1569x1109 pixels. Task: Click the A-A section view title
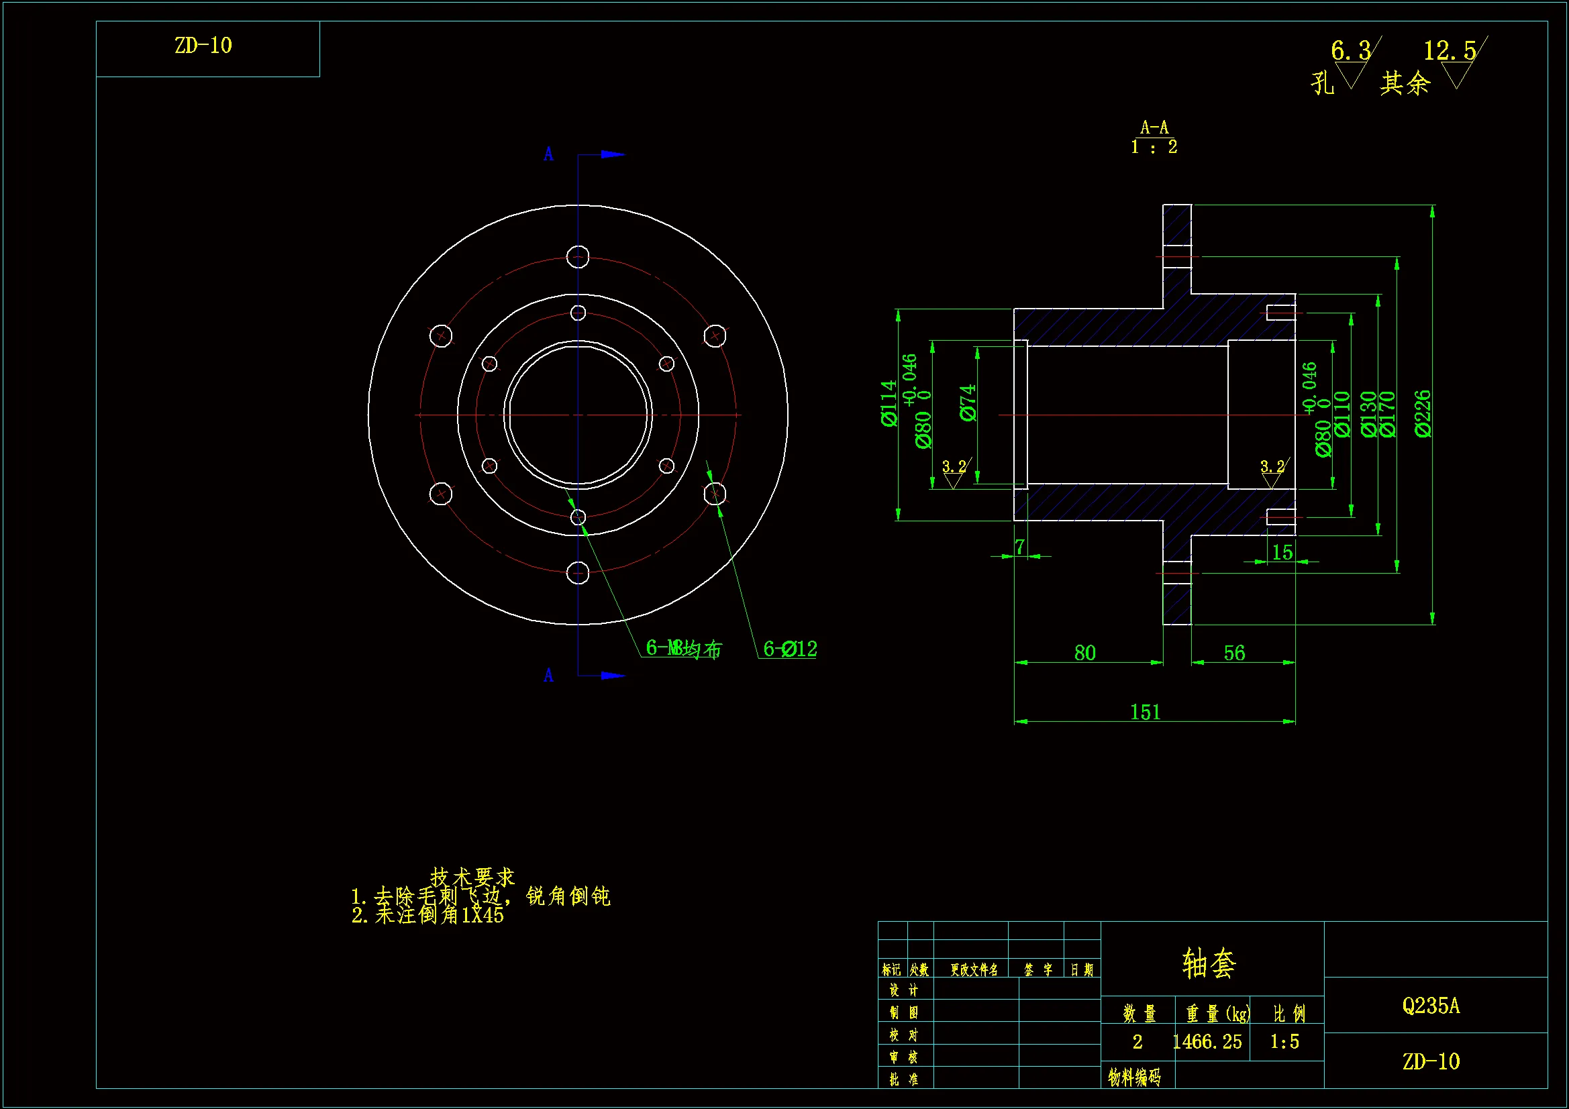(x=1154, y=127)
